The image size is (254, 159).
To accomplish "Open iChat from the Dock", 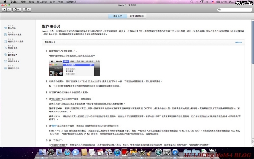I will [75, 153].
